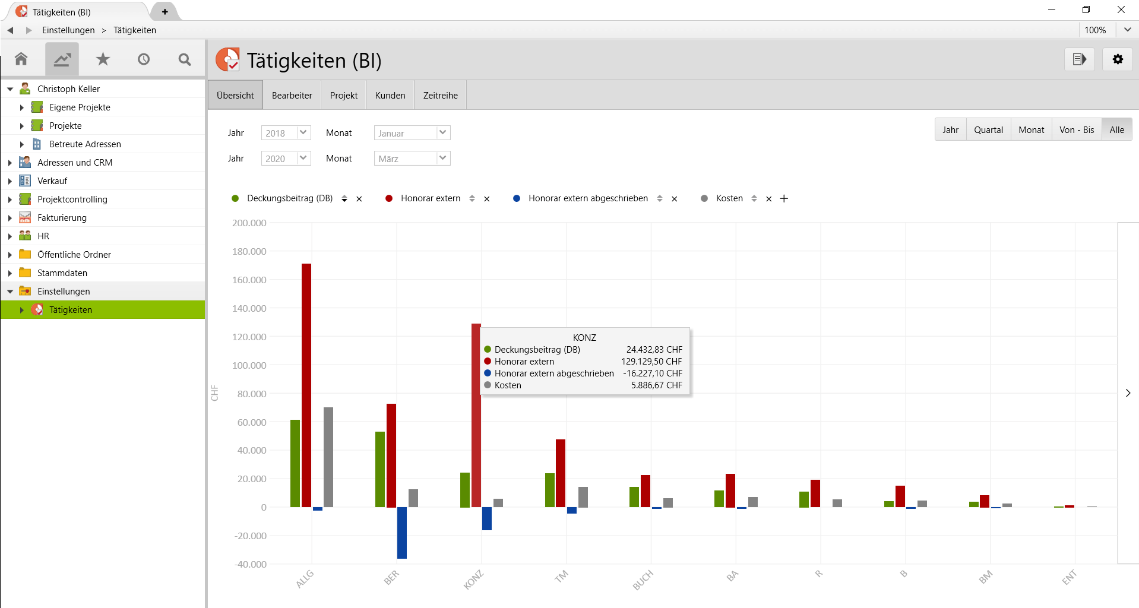Viewport: 1139px width, 608px height.
Task: Remove Honorar extern abgeschrieben series
Action: pos(674,198)
